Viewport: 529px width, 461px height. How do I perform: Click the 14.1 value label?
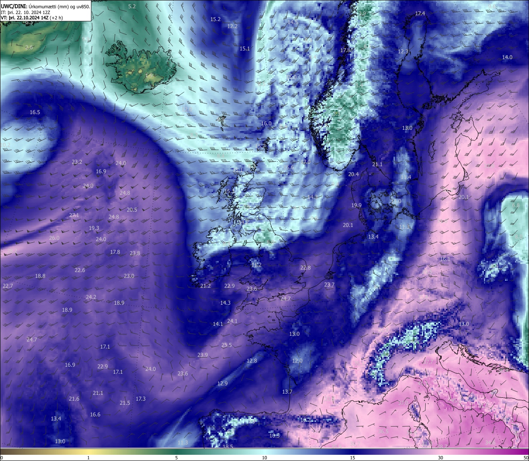tap(218, 324)
